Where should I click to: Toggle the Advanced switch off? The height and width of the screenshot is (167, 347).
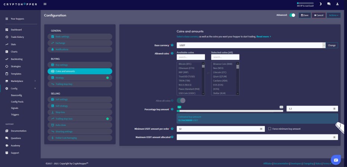[292, 15]
